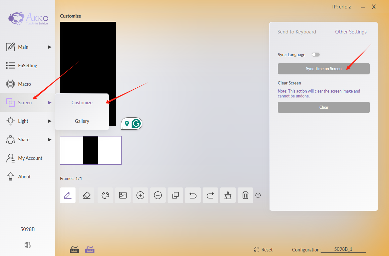389x256 pixels.
Task: Add a new frame with plus icon
Action: tap(140, 195)
